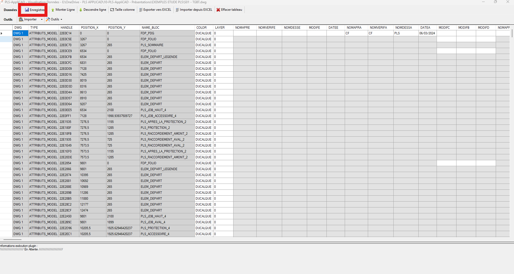This screenshot has width=514, height=274.
Task: Click the DATEA cell showing 06/03/2024
Action: [x=427, y=33]
